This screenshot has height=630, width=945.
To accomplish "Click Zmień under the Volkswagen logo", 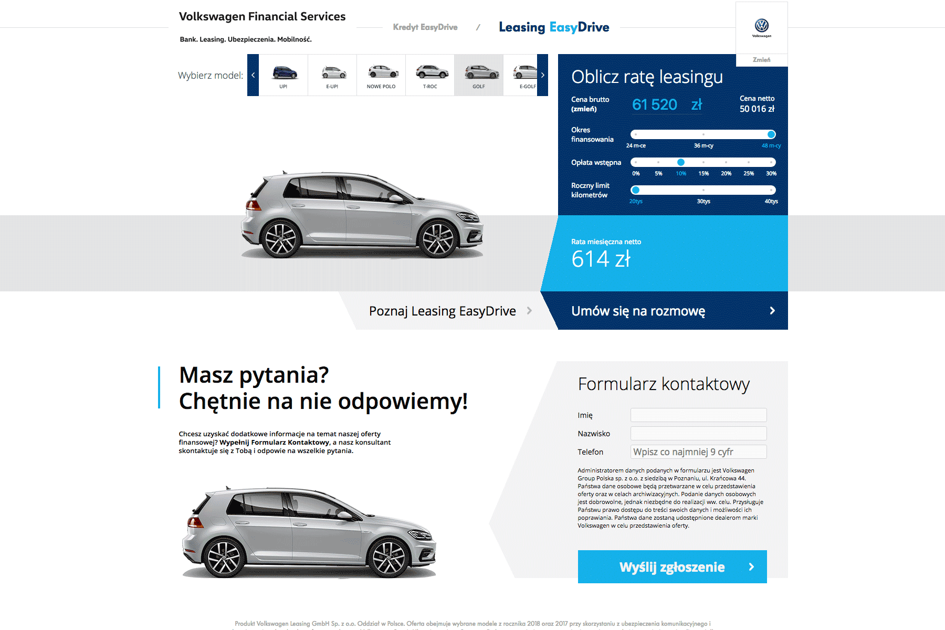I will 762,60.
